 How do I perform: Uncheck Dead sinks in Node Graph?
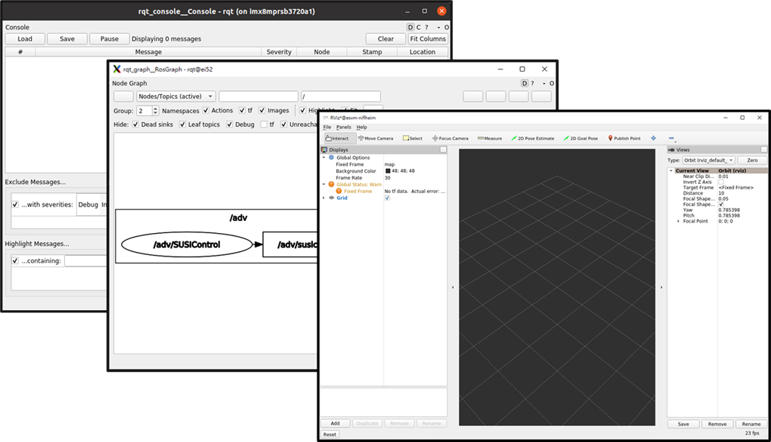(x=135, y=124)
